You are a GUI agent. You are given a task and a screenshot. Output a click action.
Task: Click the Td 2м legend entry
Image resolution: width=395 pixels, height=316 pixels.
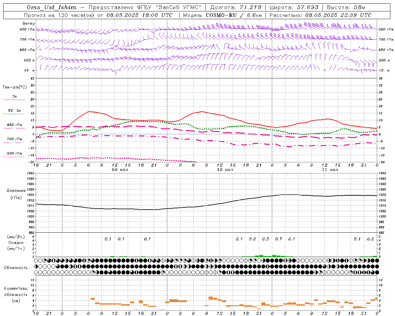[15, 110]
